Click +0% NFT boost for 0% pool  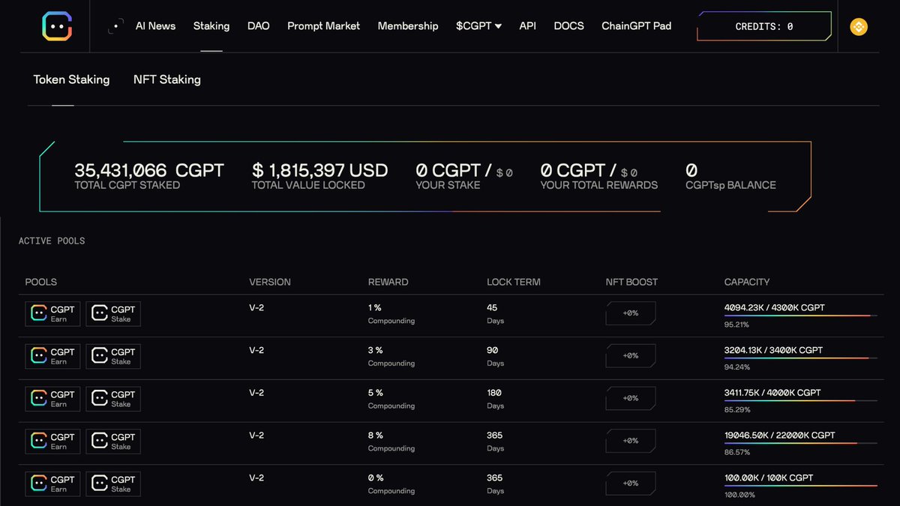click(x=631, y=484)
